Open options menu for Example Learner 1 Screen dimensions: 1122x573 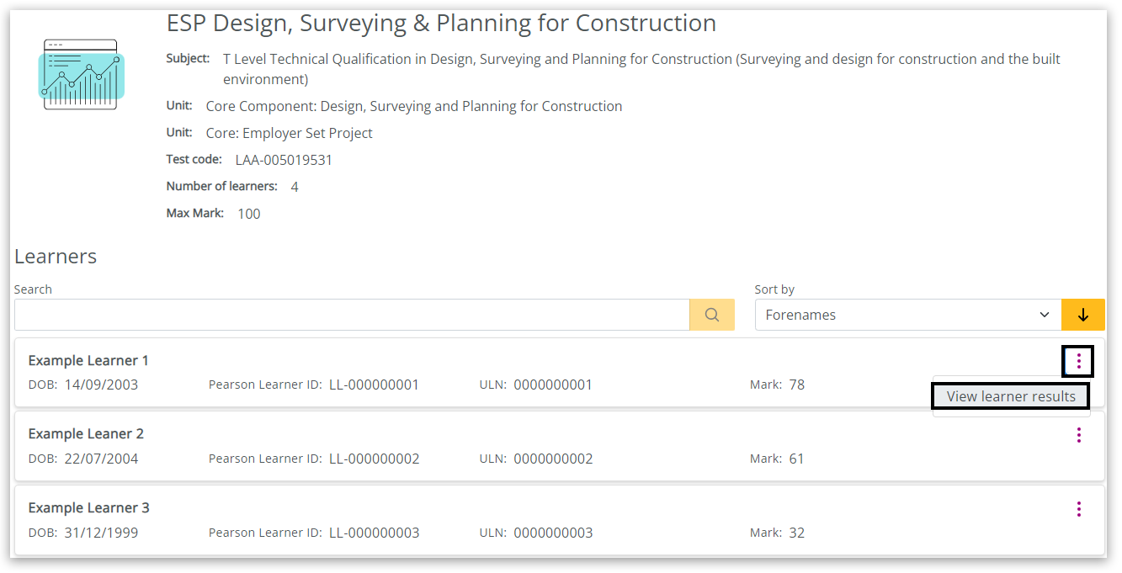tap(1078, 361)
